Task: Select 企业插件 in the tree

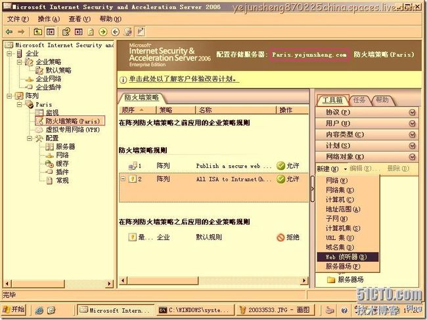Action: tap(49, 87)
